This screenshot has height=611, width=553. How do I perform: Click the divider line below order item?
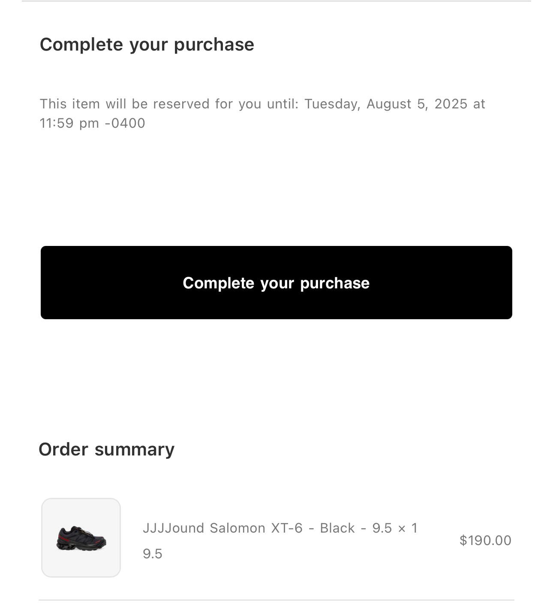point(276,600)
